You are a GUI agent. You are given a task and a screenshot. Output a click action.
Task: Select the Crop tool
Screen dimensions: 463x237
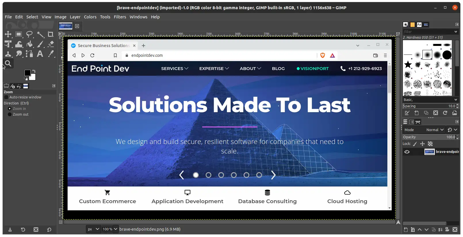(51, 34)
